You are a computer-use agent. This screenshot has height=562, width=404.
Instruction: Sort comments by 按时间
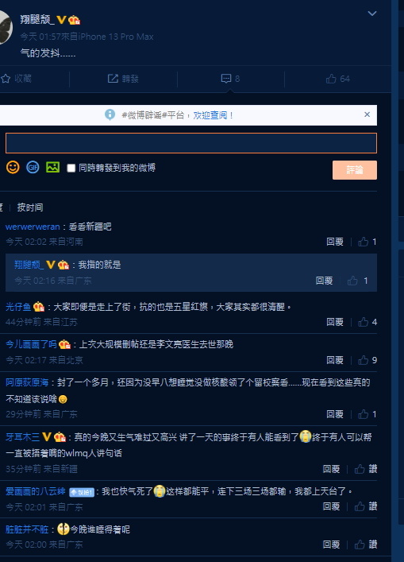click(x=30, y=207)
